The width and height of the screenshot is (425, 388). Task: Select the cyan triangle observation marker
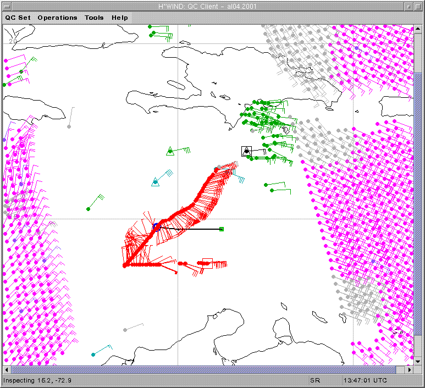tap(156, 181)
